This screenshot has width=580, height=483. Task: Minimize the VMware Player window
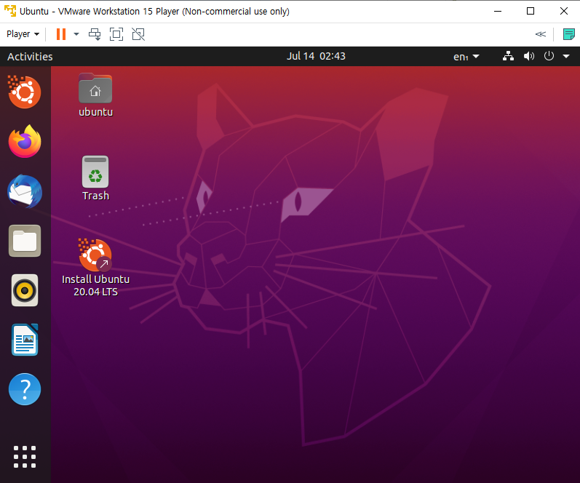click(x=498, y=11)
